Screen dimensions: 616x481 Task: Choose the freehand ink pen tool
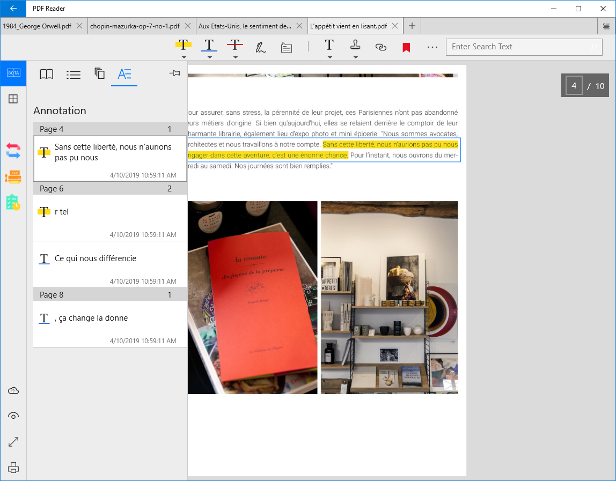click(260, 47)
